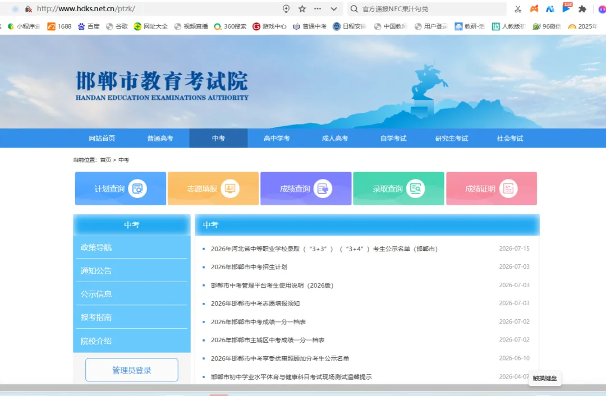This screenshot has width=606, height=396.
Task: Open the 小程序 bookmark
Action: (24, 26)
